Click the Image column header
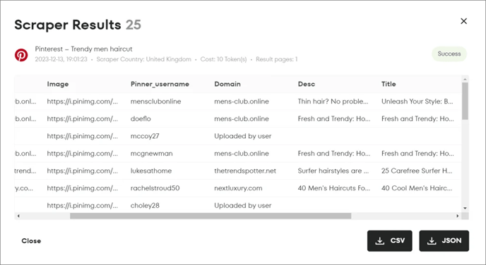This screenshot has width=486, height=265. pos(58,84)
